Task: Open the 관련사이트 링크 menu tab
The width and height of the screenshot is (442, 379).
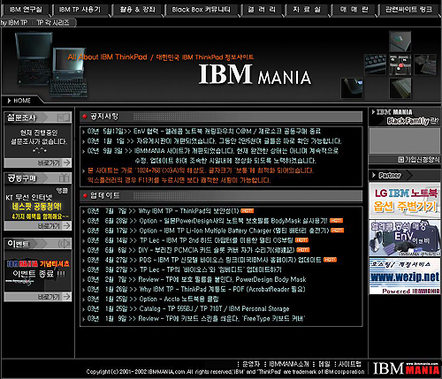Action: point(408,10)
